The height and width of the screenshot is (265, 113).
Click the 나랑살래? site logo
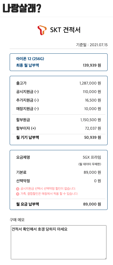pos(22,8)
